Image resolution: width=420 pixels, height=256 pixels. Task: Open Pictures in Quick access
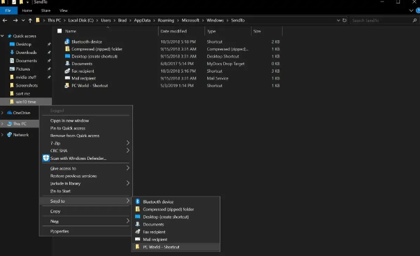coord(23,69)
